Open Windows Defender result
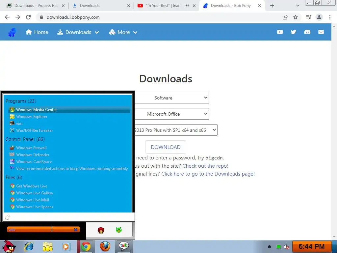337x253 pixels. (x=69, y=155)
